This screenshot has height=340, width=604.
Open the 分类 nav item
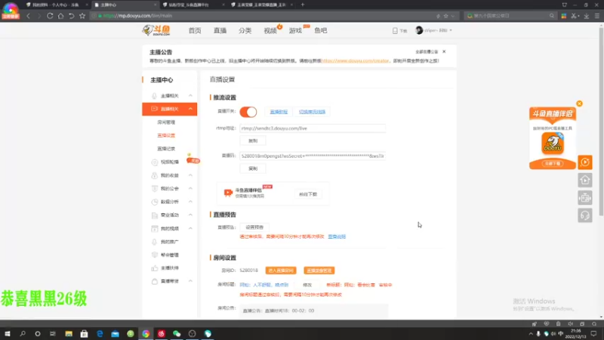[245, 30]
